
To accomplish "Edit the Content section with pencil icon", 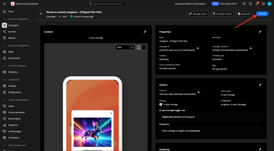I will click(x=145, y=32).
